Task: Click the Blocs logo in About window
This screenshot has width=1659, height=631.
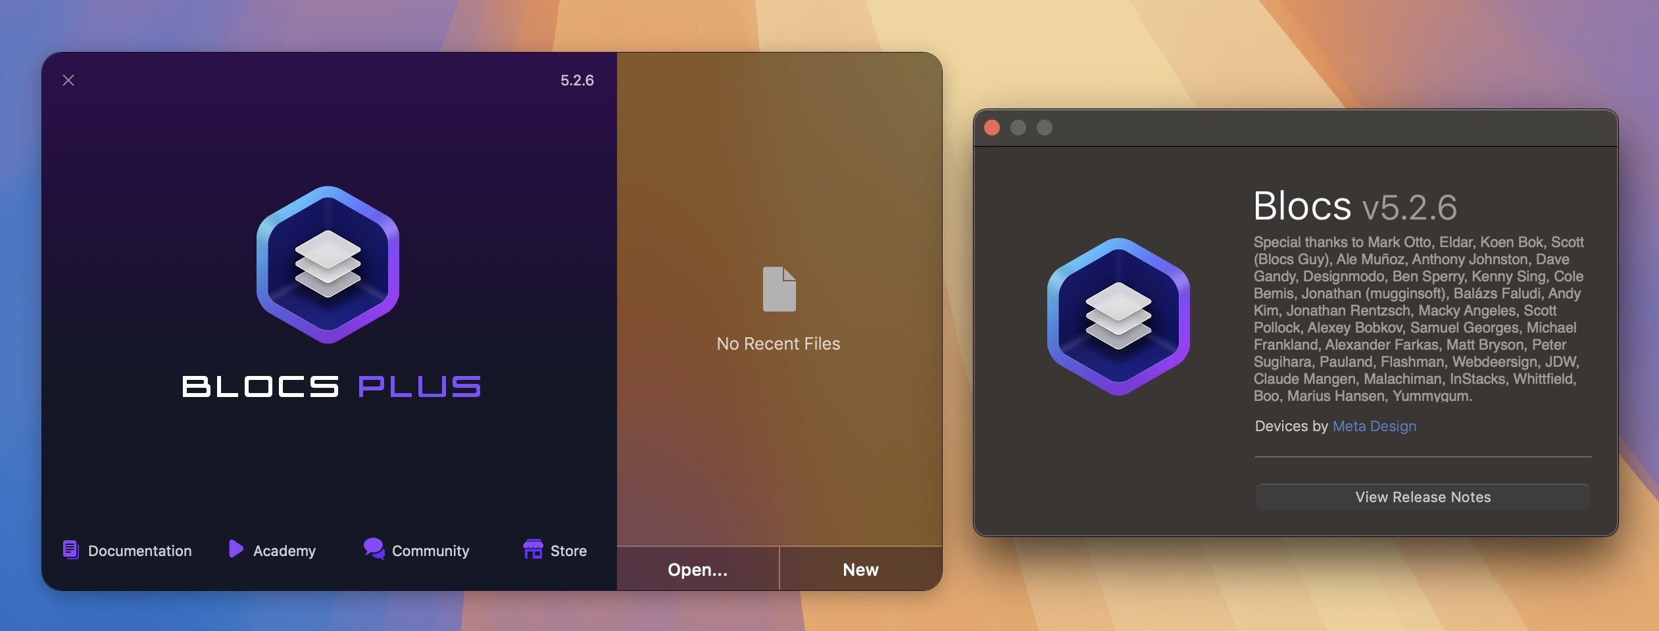Action: point(1118,317)
